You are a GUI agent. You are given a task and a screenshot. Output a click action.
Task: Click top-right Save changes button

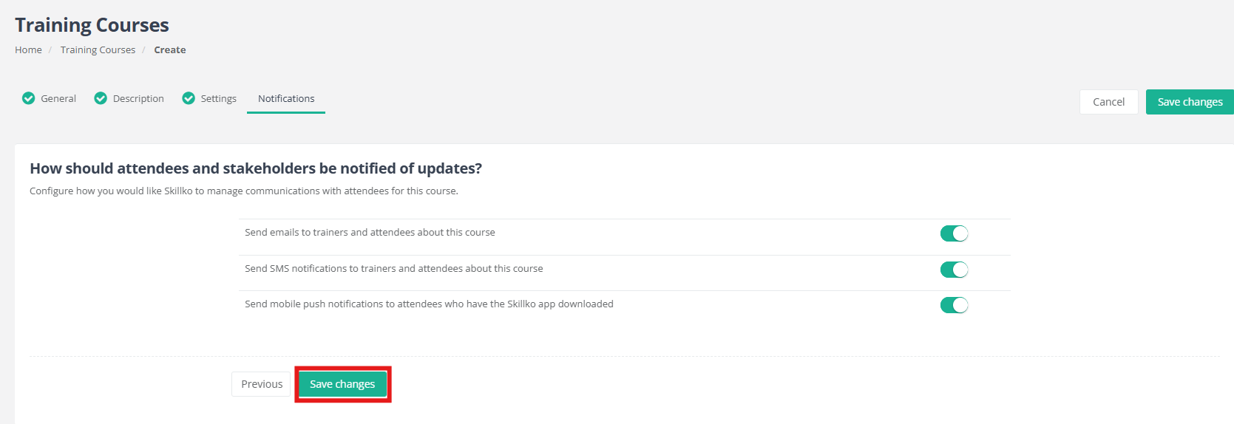click(1190, 102)
